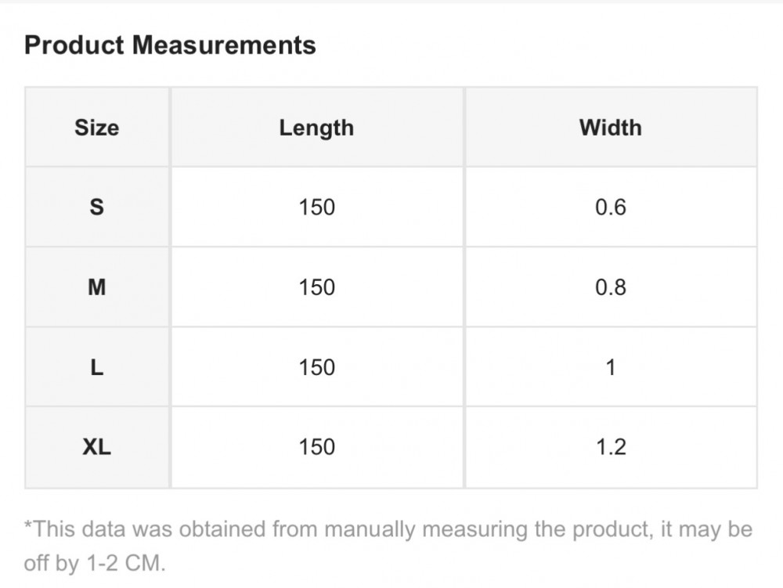Click the M size row label
783x588 pixels.
(97, 287)
